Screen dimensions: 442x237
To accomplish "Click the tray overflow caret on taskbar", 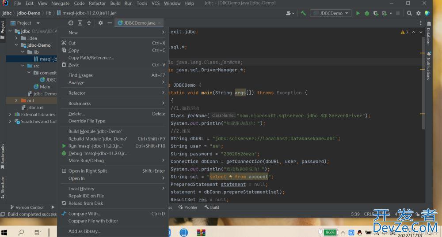I will click(x=343, y=233).
